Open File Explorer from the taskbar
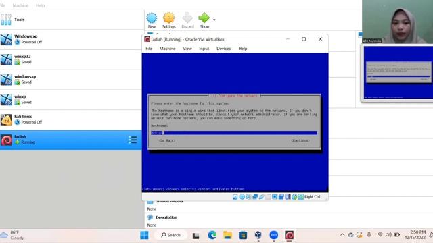The image size is (433, 243). pyautogui.click(x=227, y=235)
